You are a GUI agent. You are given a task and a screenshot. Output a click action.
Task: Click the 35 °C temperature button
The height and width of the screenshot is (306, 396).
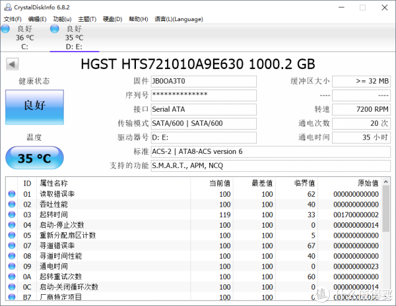tap(34, 158)
